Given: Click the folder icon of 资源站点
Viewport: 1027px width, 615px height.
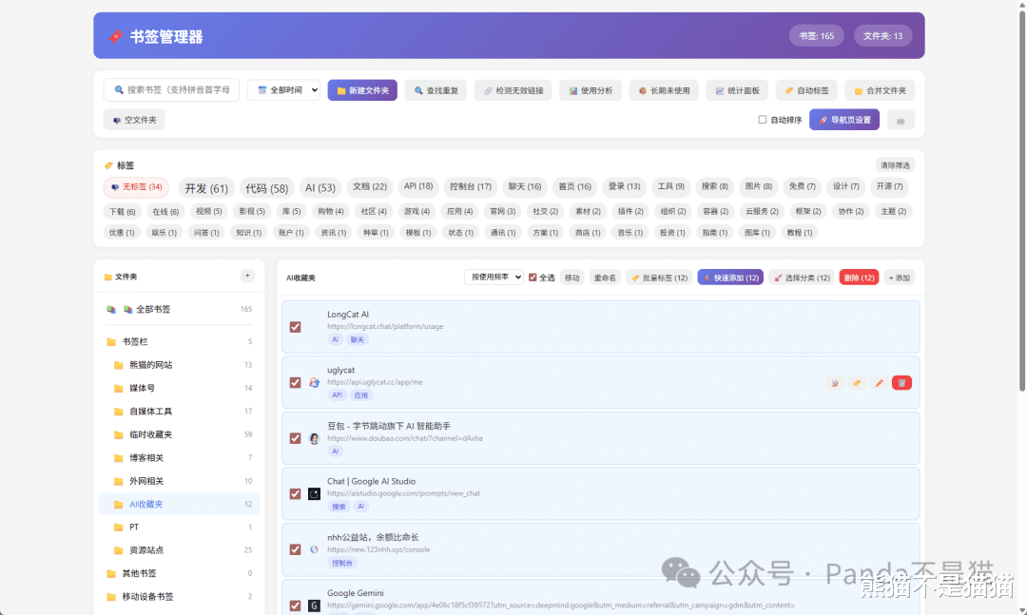Looking at the screenshot, I should tap(119, 550).
